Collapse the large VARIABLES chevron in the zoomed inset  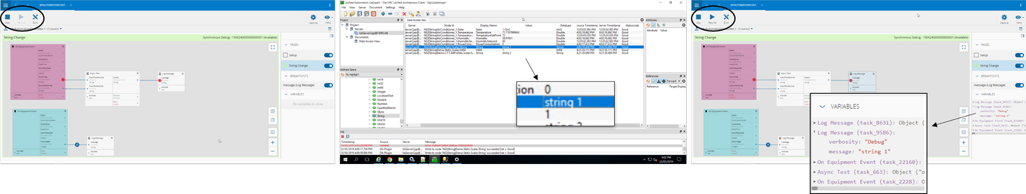click(822, 106)
